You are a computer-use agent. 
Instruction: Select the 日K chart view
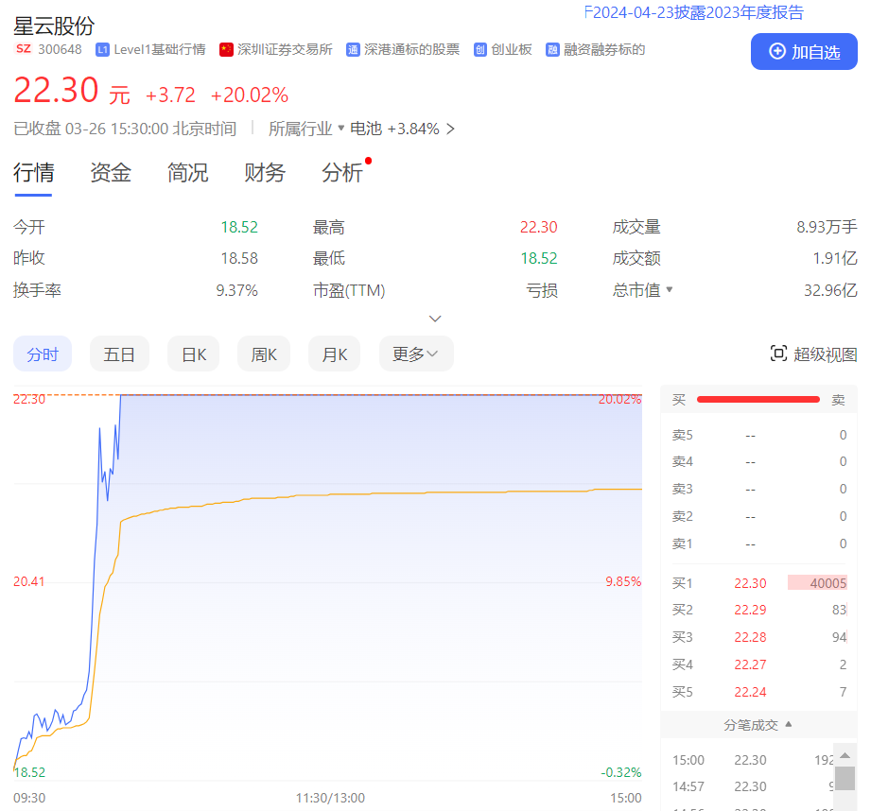coord(193,354)
